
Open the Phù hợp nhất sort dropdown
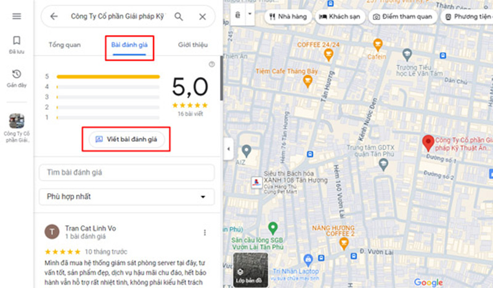pos(127,196)
